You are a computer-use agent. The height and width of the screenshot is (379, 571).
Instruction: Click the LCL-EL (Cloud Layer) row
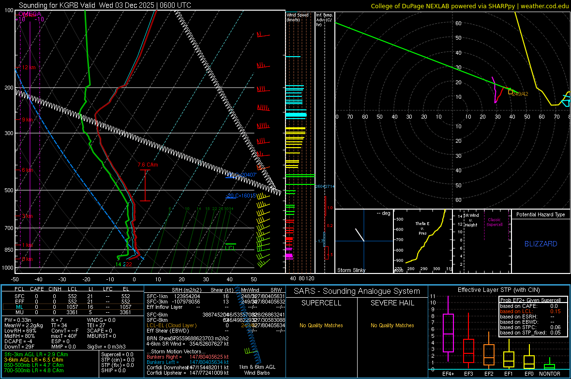(216, 325)
